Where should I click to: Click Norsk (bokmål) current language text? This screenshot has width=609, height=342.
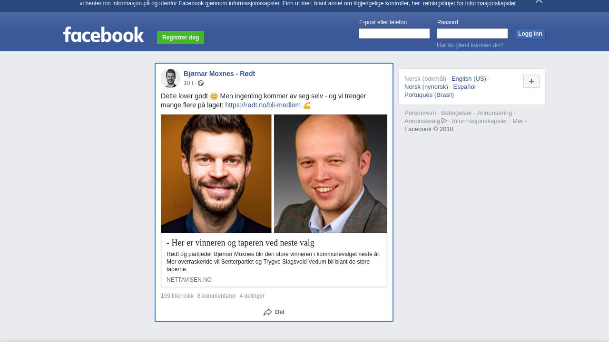425,79
